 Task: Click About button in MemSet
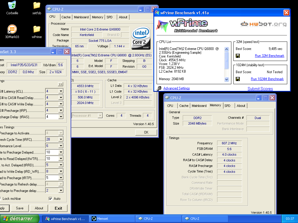point(39,208)
